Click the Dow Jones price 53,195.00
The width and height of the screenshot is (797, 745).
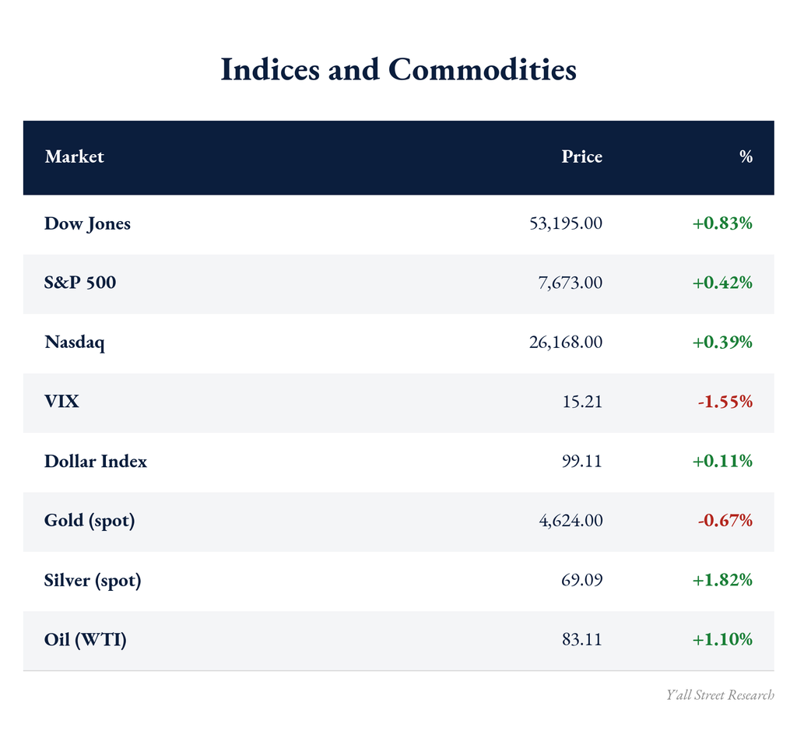pos(566,223)
